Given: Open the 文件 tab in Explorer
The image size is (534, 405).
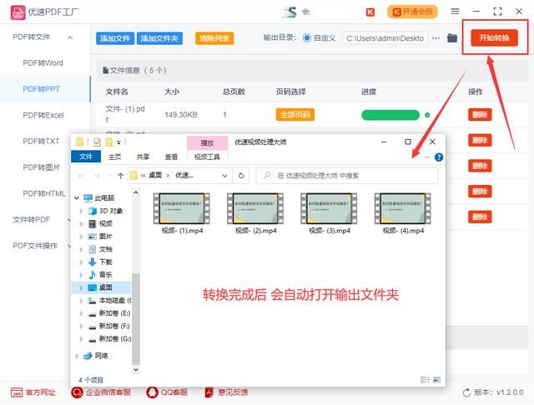Looking at the screenshot, I should (x=86, y=157).
